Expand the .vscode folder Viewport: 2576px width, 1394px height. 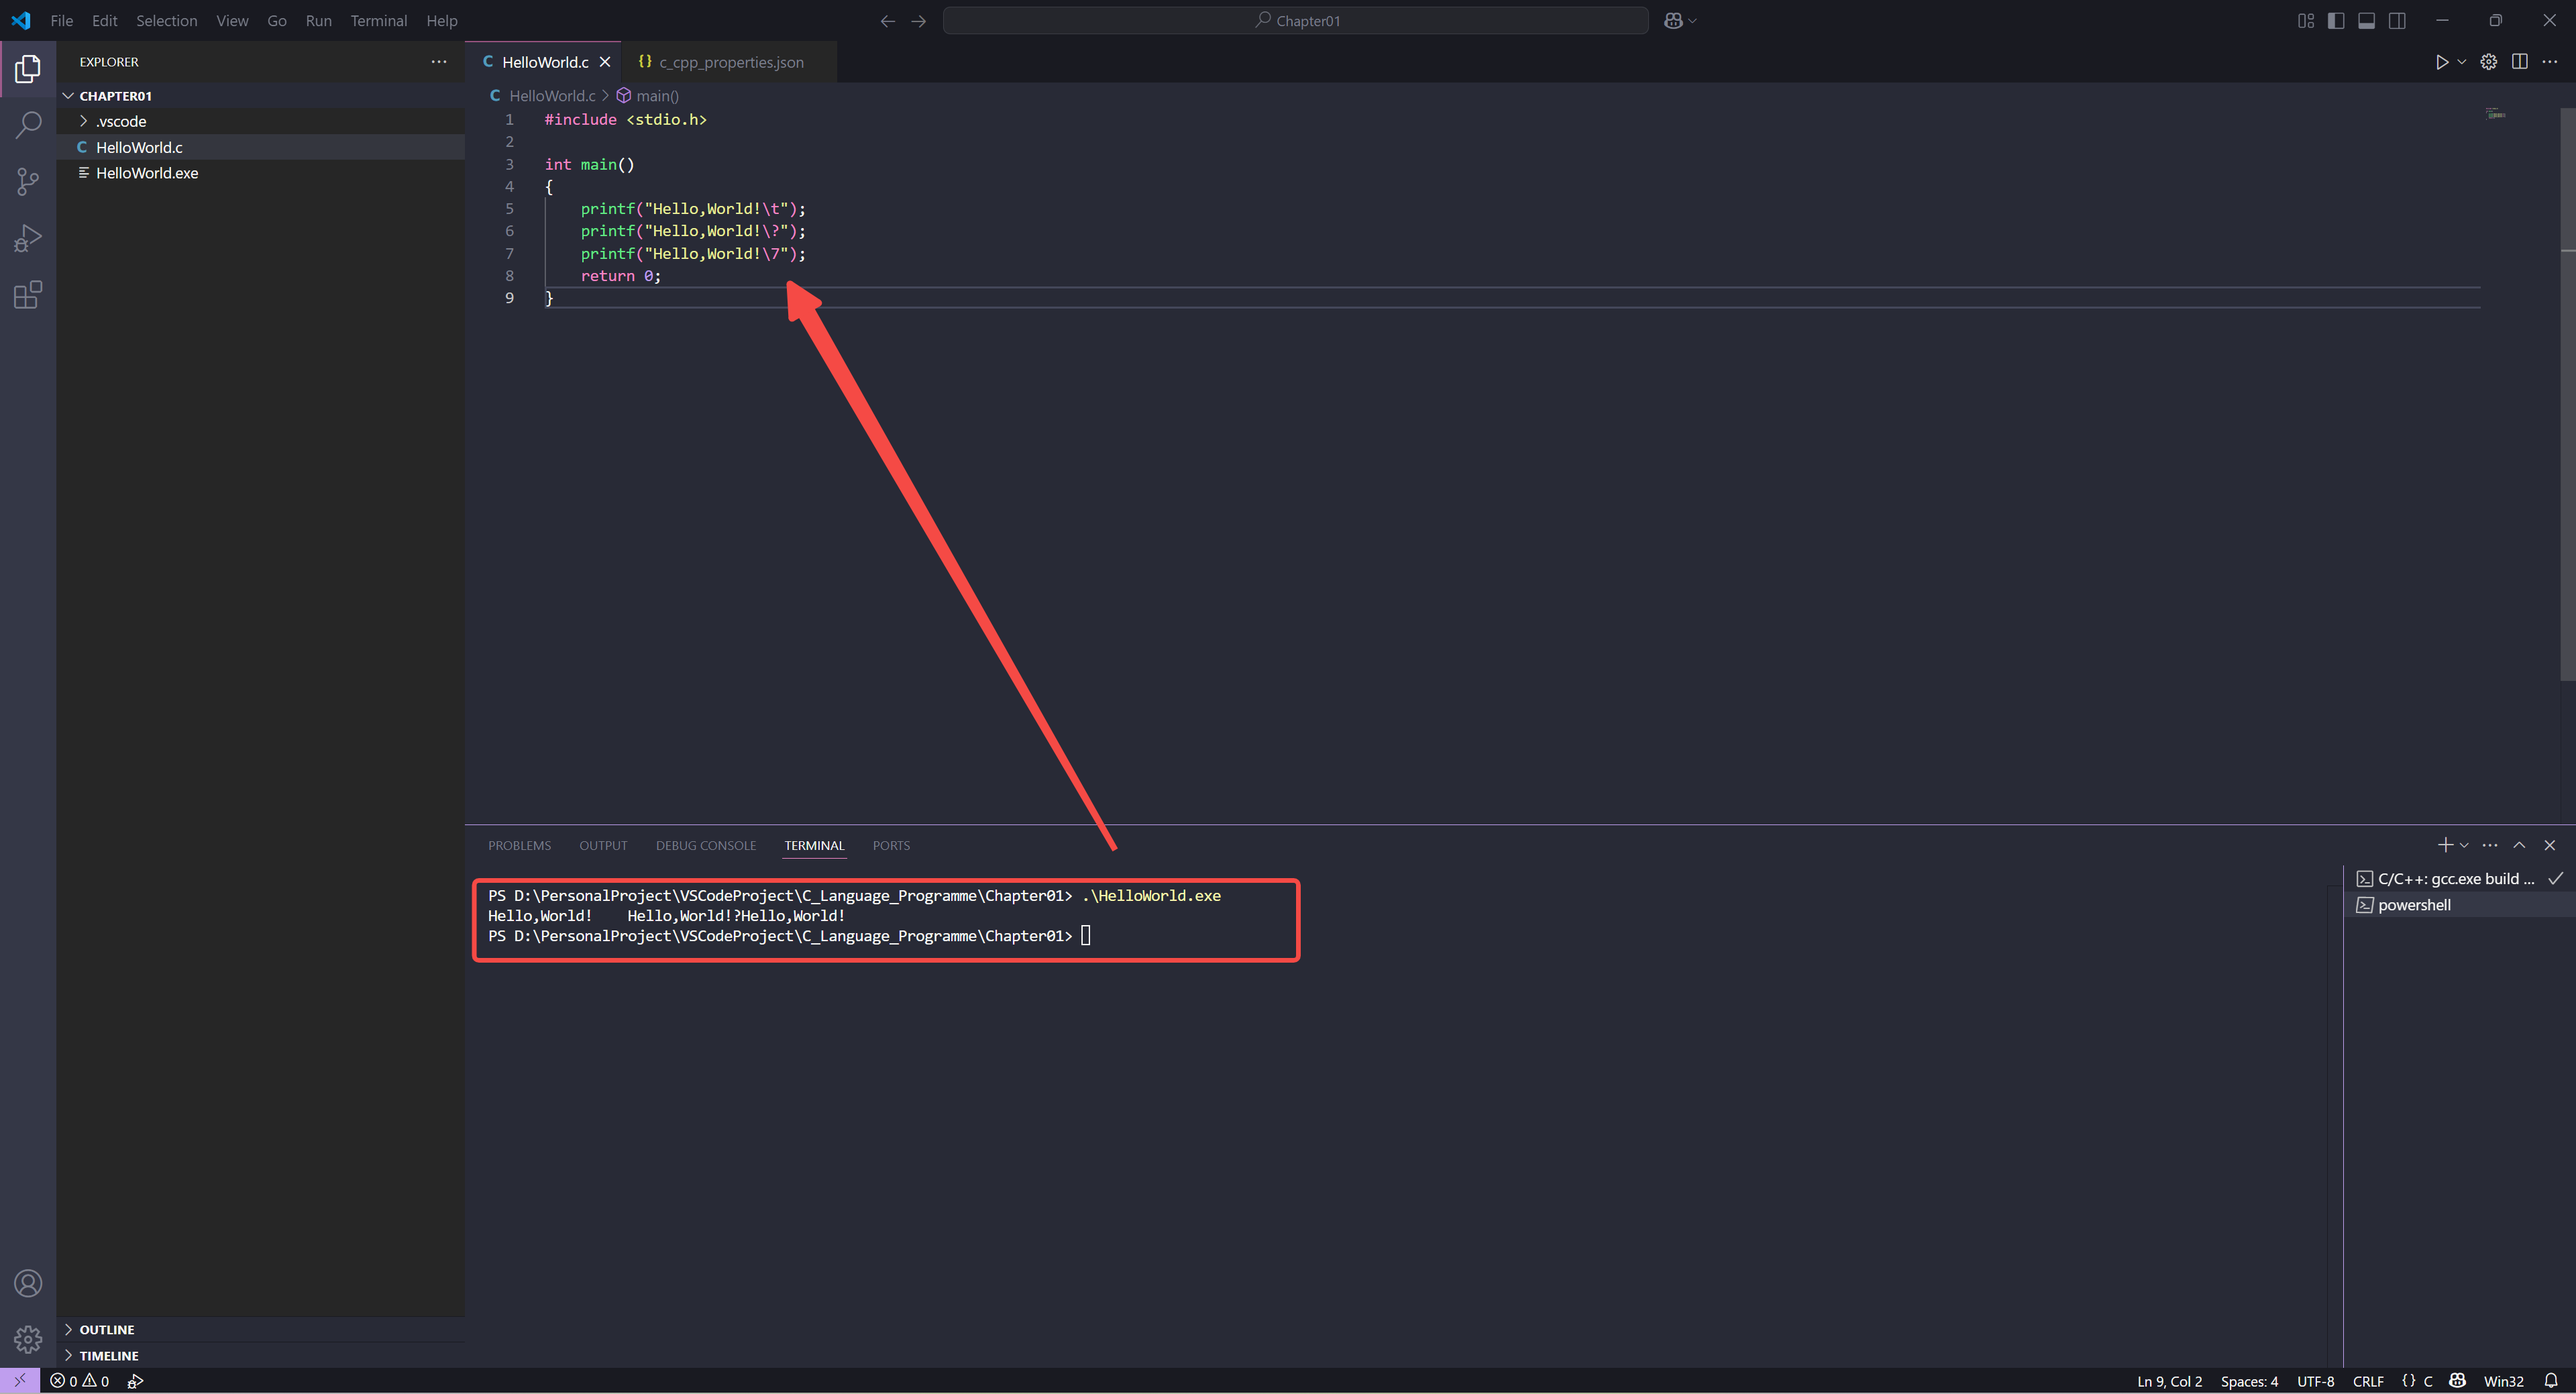[x=120, y=121]
